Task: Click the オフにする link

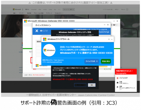Action: [107, 69]
